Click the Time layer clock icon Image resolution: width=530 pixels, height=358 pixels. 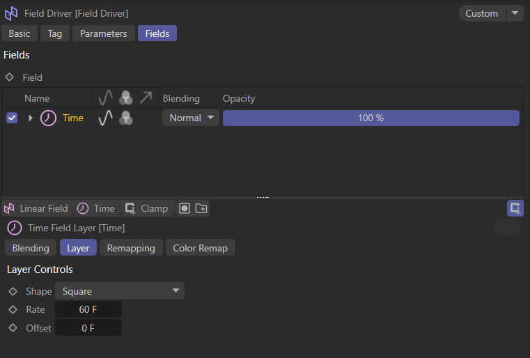(49, 118)
